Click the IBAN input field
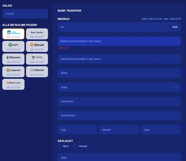 (x=119, y=73)
